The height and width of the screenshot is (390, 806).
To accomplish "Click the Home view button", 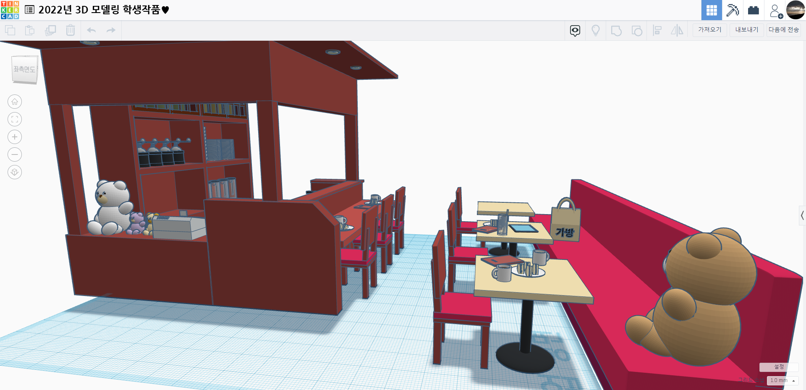I will (15, 102).
